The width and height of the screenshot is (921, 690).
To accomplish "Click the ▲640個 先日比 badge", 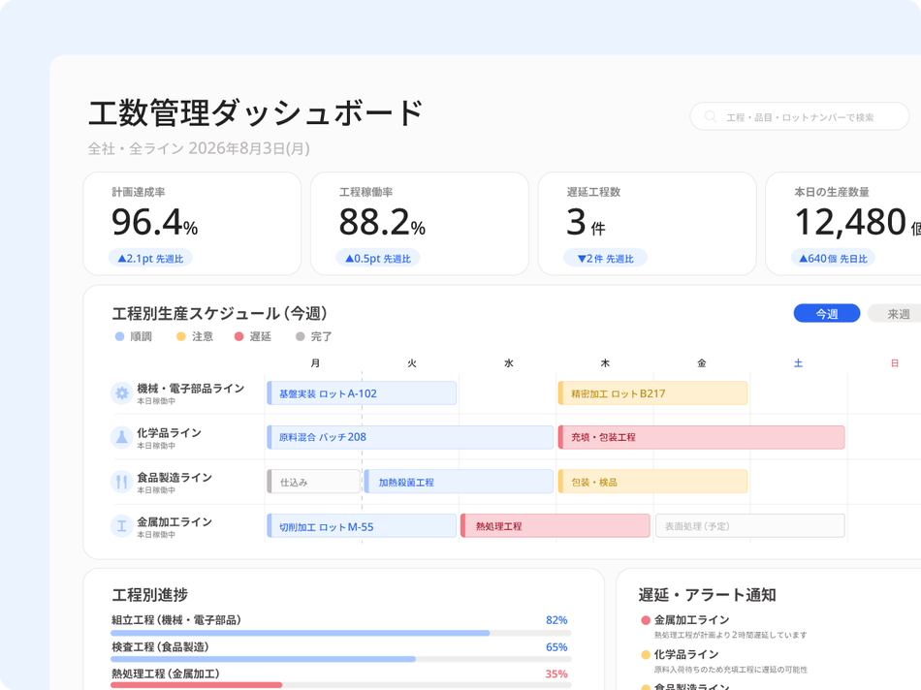I will click(833, 259).
